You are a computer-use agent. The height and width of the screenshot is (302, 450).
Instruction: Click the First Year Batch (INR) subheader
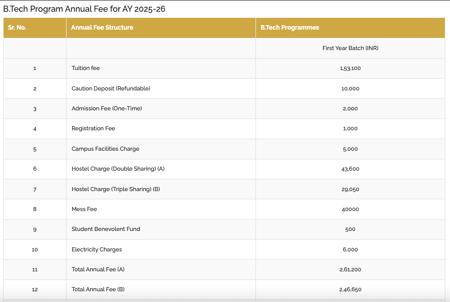(350, 48)
